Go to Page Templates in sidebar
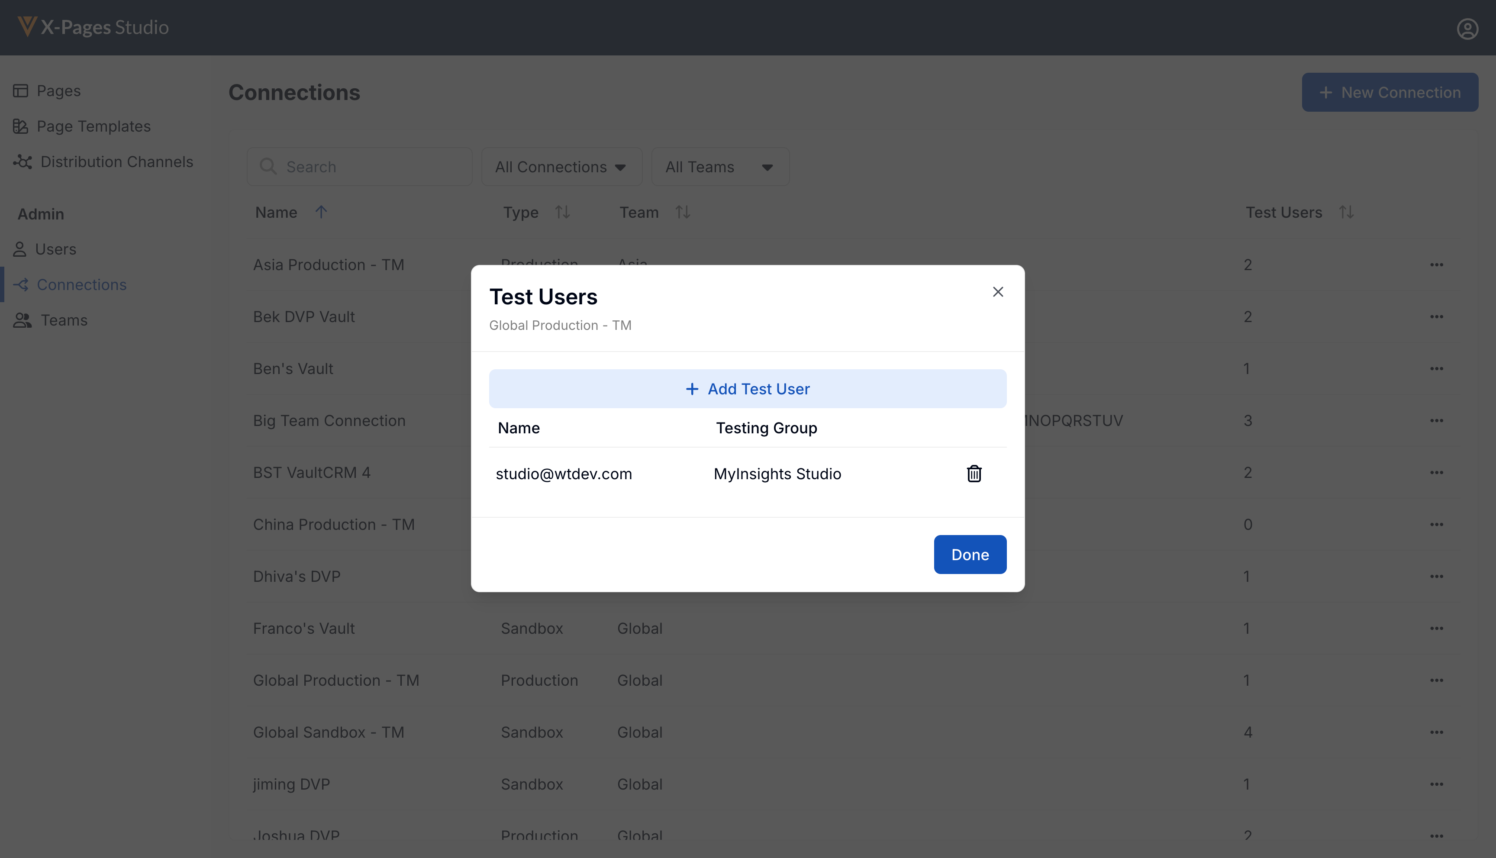The image size is (1496, 858). (93, 126)
